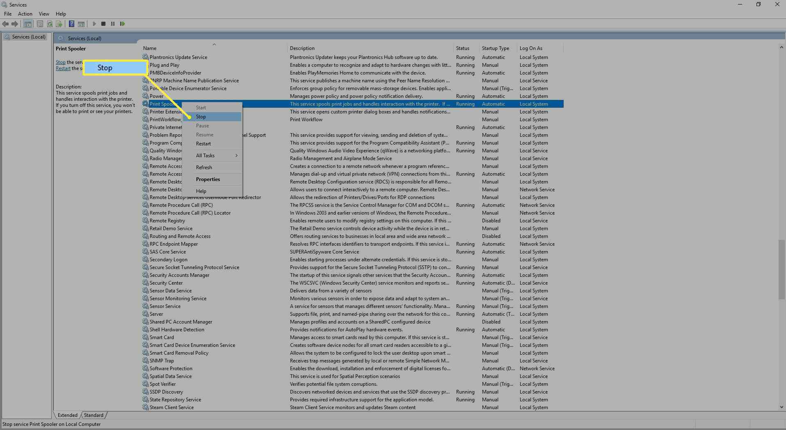The height and width of the screenshot is (430, 786).
Task: Click the gear icon beside Smart Card
Action: (145, 337)
